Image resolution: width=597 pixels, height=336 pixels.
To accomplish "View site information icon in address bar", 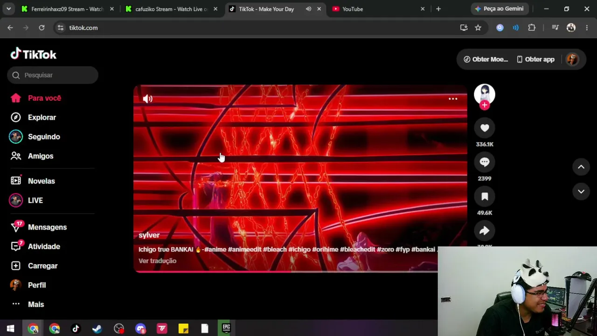I will tap(60, 28).
